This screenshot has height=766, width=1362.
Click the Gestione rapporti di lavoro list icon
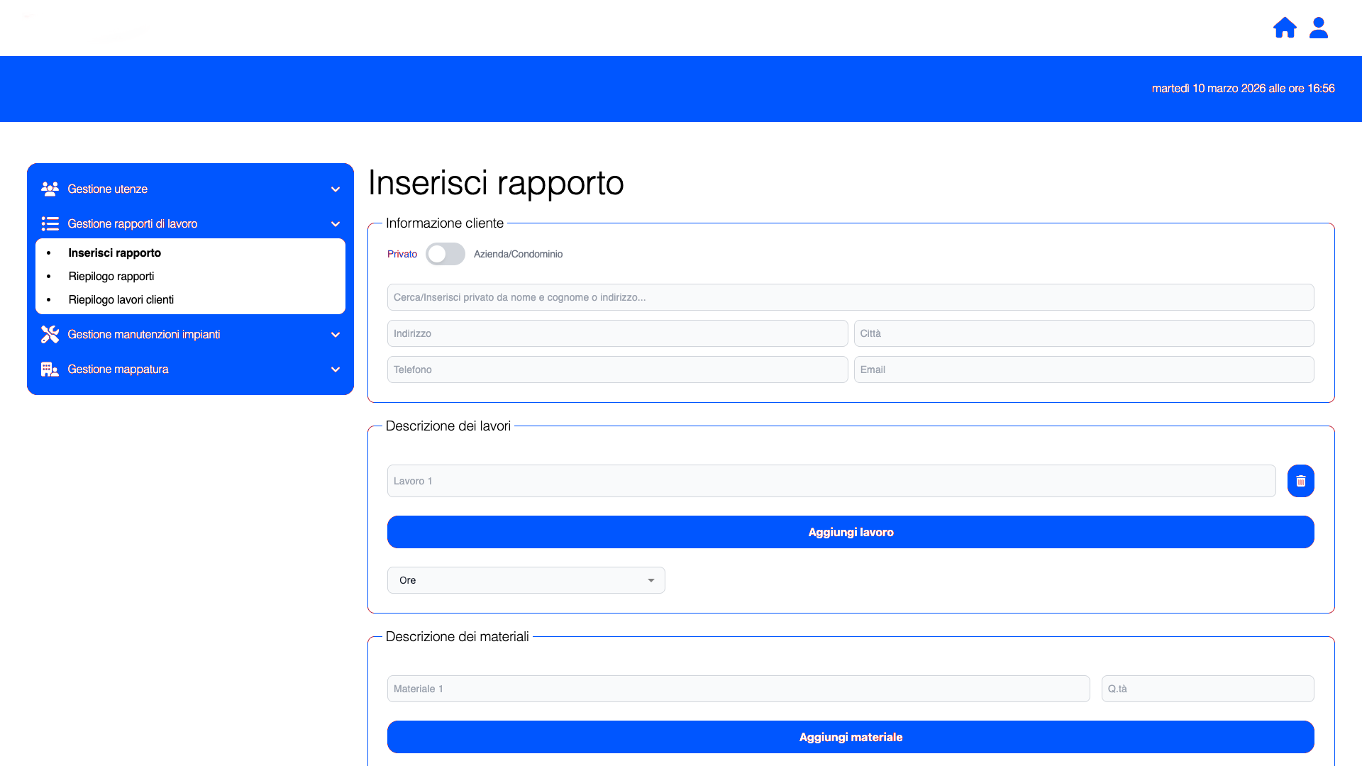[50, 223]
